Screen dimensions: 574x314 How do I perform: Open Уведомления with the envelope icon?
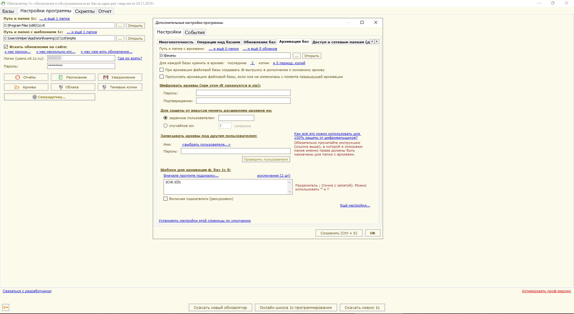[106, 77]
